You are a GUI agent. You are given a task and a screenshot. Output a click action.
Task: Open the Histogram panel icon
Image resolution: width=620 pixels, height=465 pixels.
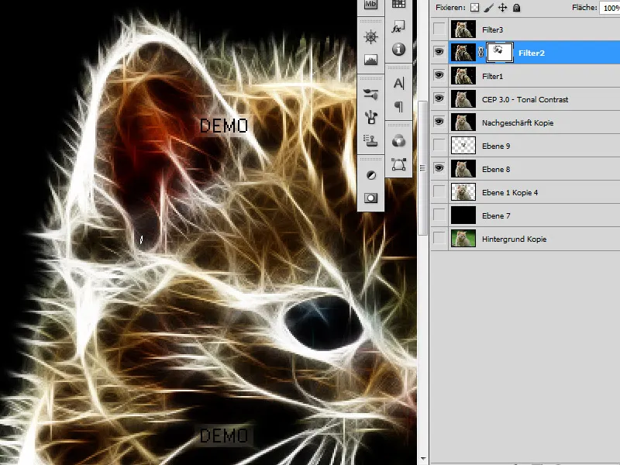tap(370, 60)
